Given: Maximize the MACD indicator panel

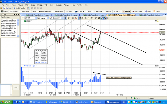Looking at the screenshot, I should (156, 66).
